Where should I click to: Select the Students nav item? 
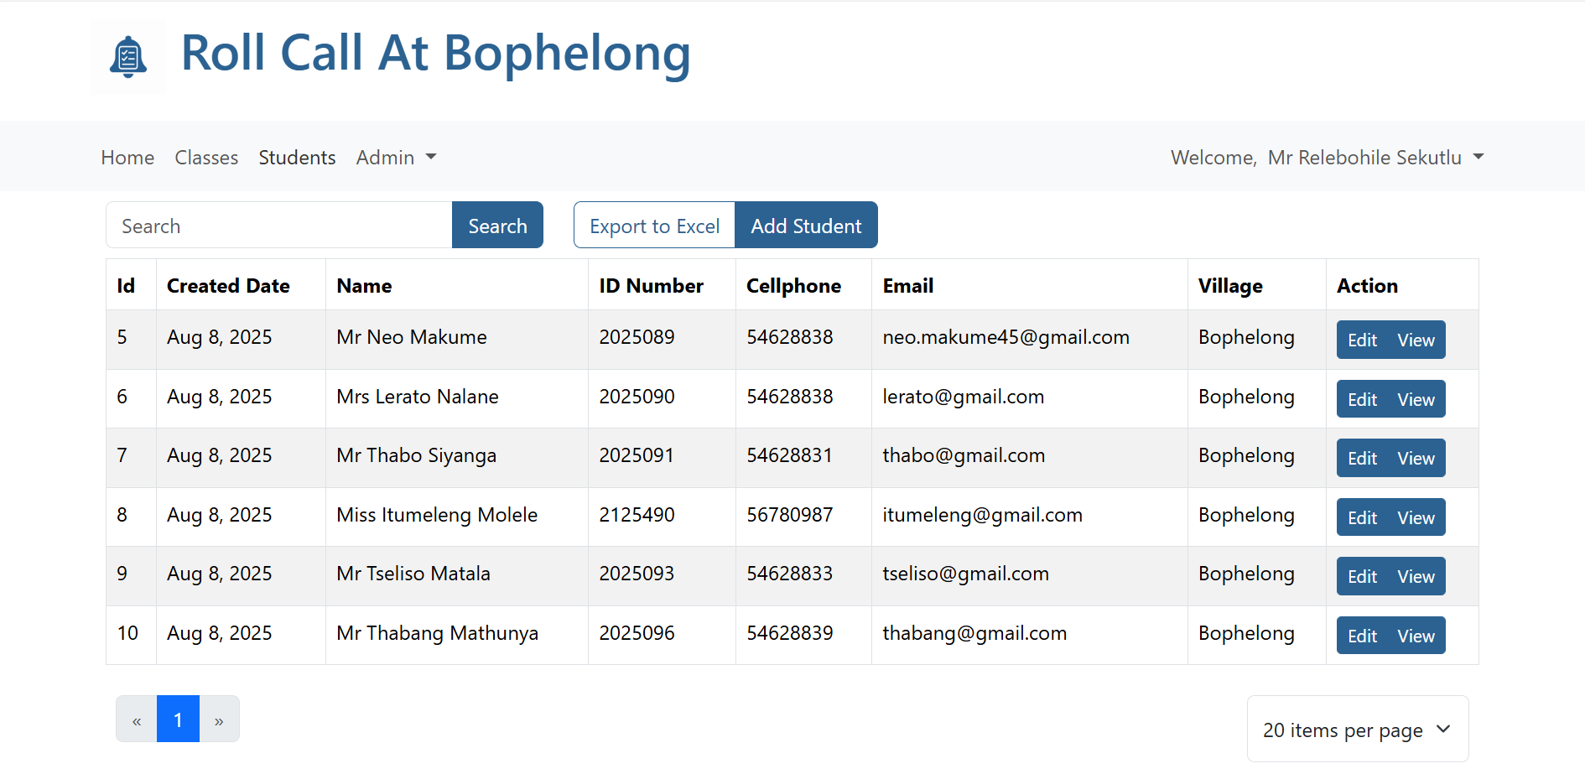tap(297, 158)
